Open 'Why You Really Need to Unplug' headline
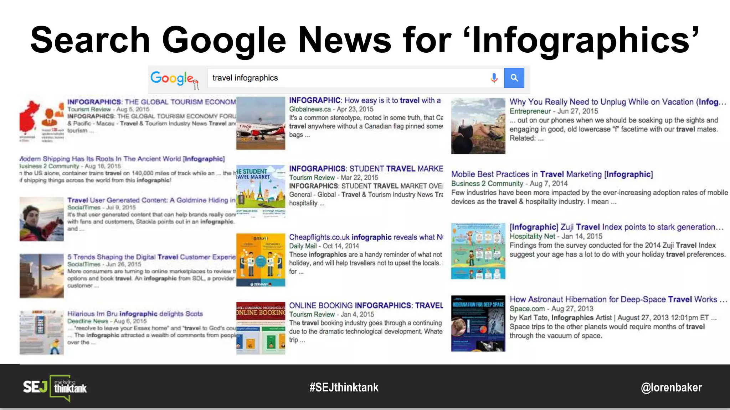The image size is (730, 410). tap(618, 102)
